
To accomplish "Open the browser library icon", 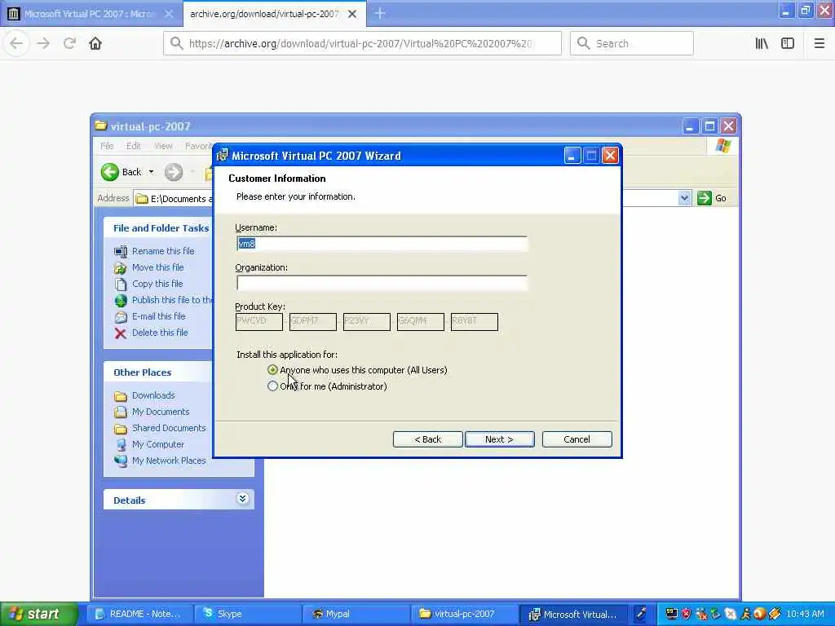I will tap(762, 44).
